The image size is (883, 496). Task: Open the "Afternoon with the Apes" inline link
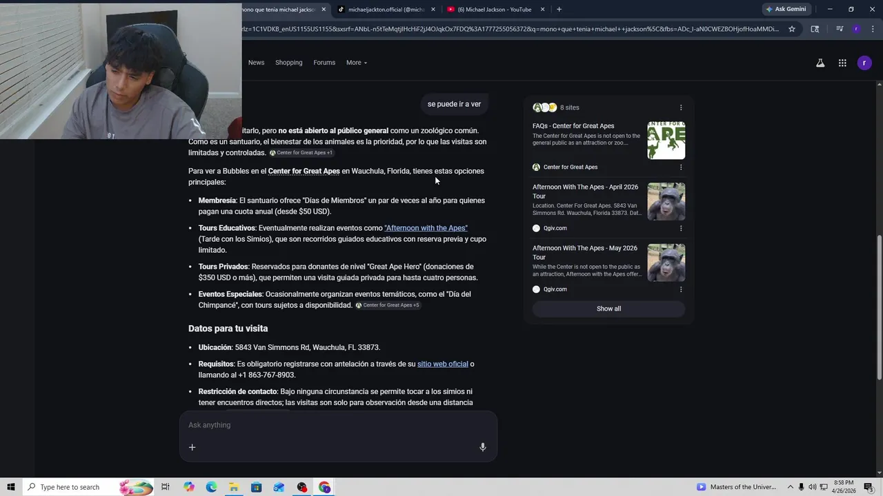(x=426, y=228)
